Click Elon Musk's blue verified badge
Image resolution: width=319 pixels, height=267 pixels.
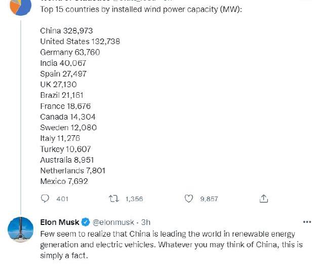[x=86, y=222]
